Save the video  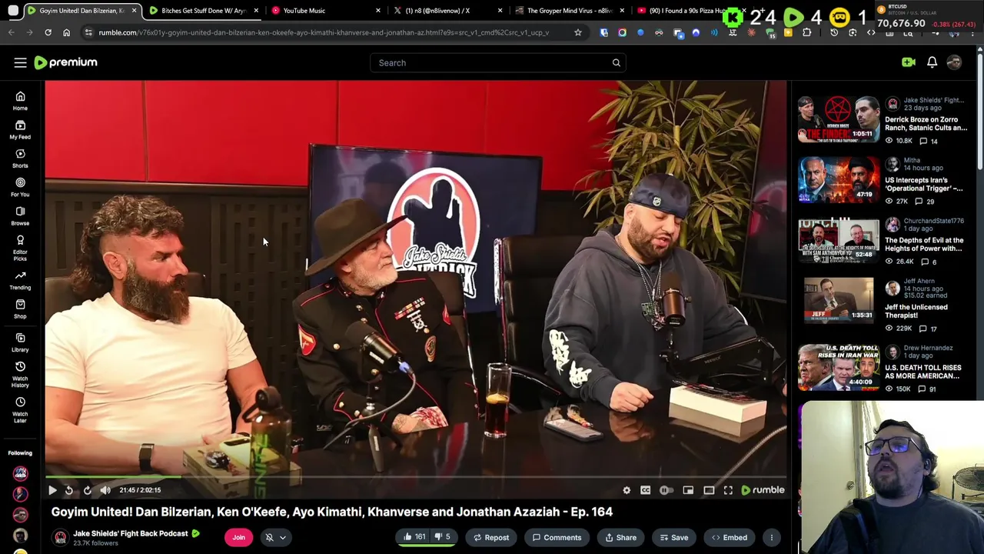click(673, 538)
